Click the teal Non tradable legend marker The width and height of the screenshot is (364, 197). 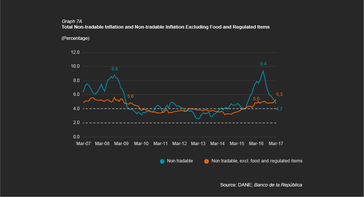(x=162, y=161)
